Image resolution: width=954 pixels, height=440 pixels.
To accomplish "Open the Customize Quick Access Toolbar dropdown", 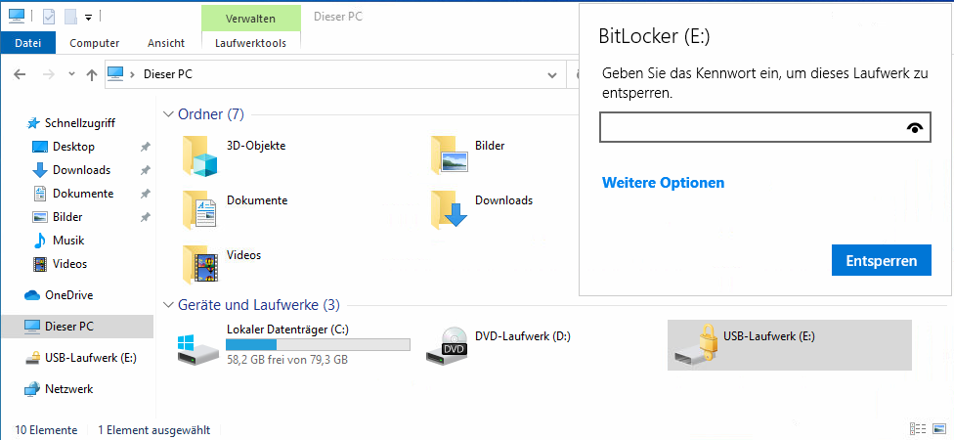I will pyautogui.click(x=88, y=18).
